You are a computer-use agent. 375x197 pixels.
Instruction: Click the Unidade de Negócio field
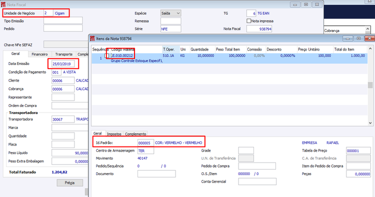pos(48,13)
